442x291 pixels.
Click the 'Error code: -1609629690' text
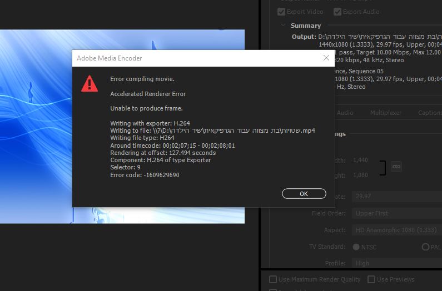[145, 175]
